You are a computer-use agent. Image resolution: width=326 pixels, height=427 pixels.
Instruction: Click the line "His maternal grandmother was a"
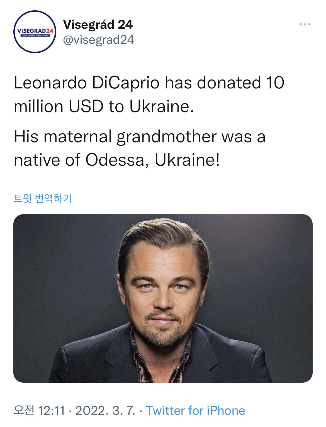[139, 137]
